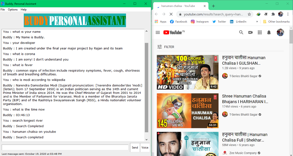293x156 pixels.
Task: Open the File menu in Buddy
Action: pos(3,9)
